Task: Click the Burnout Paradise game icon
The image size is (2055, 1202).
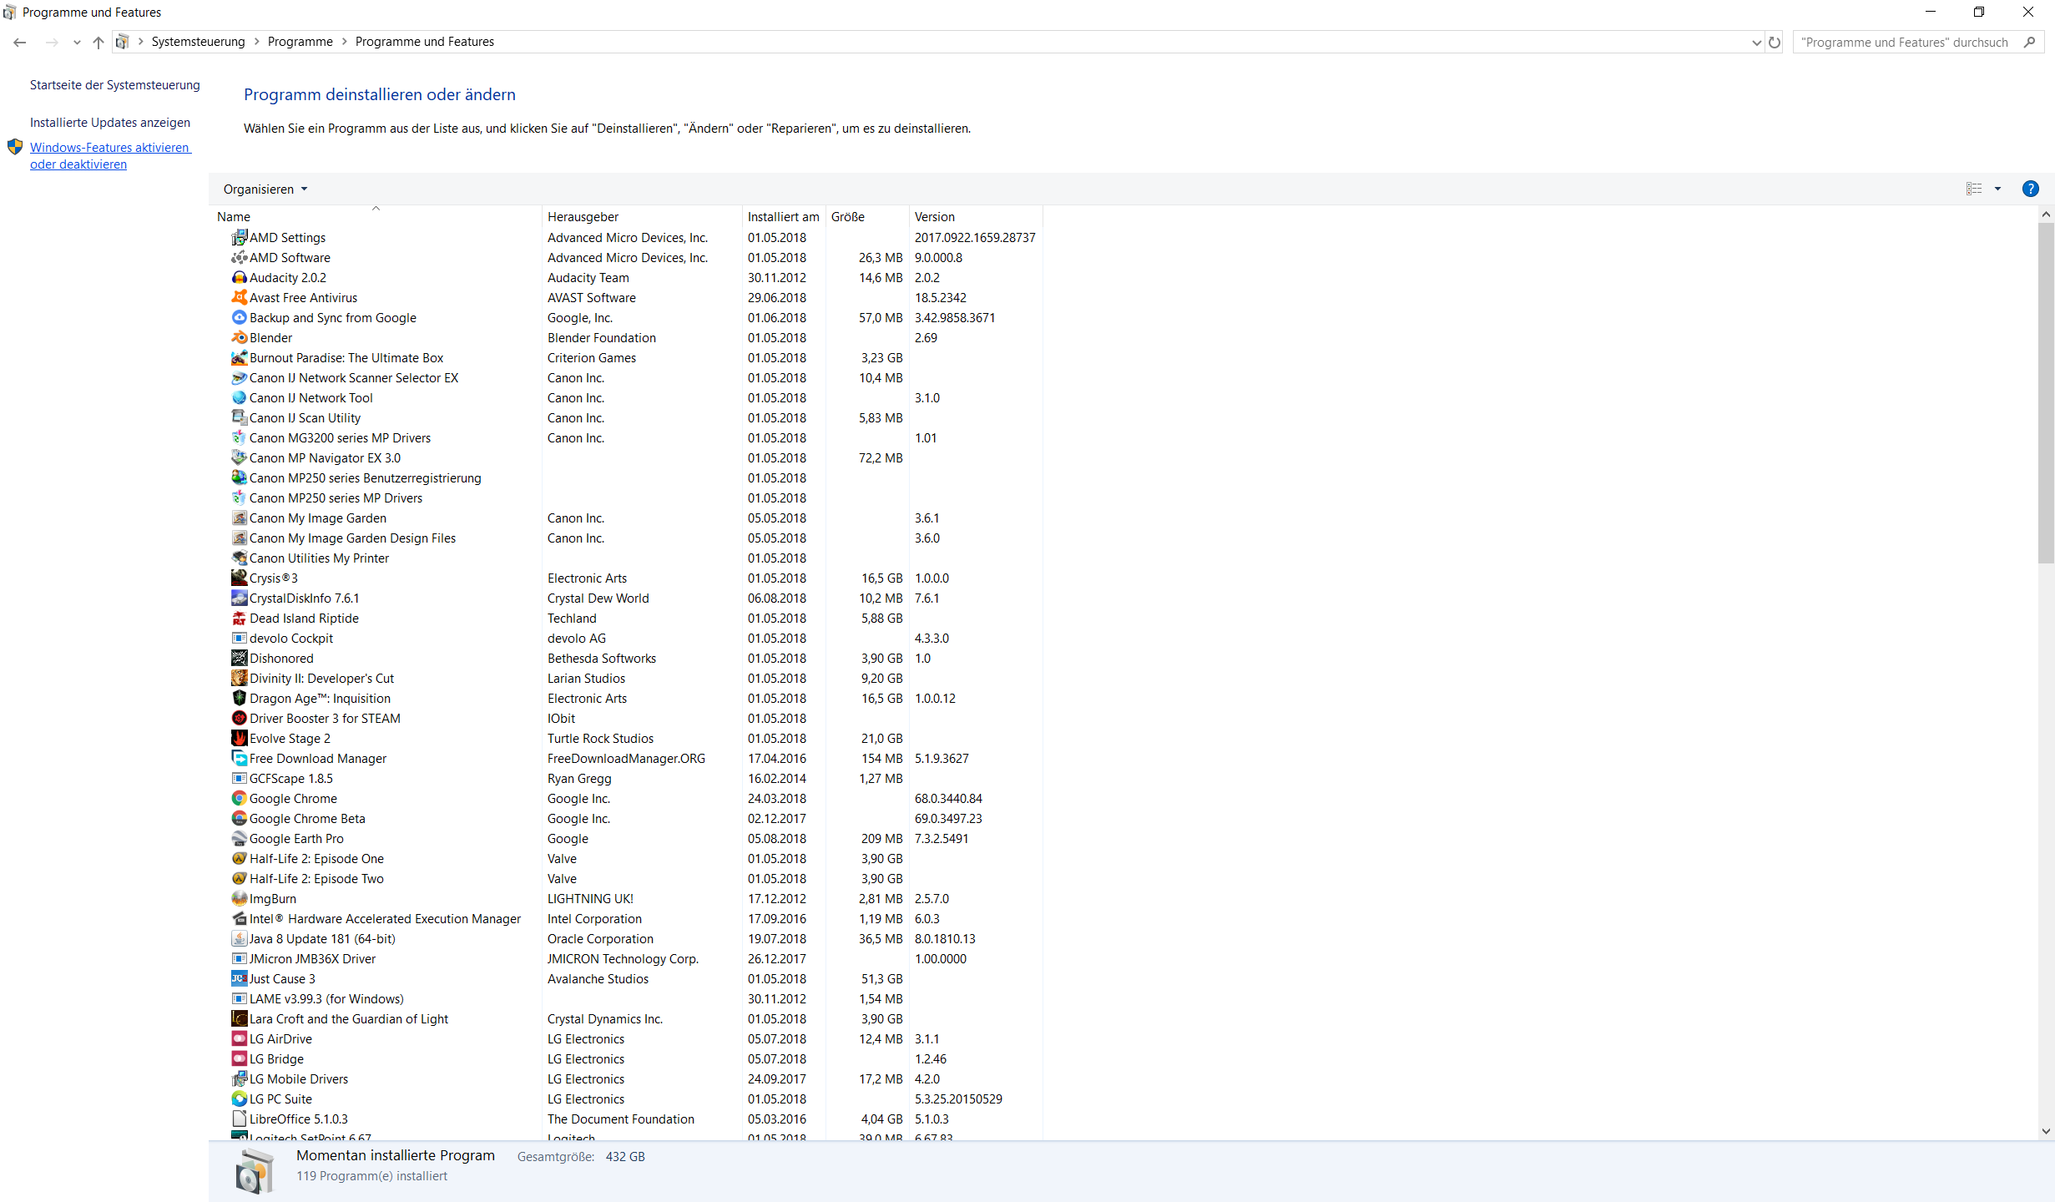Action: (239, 357)
